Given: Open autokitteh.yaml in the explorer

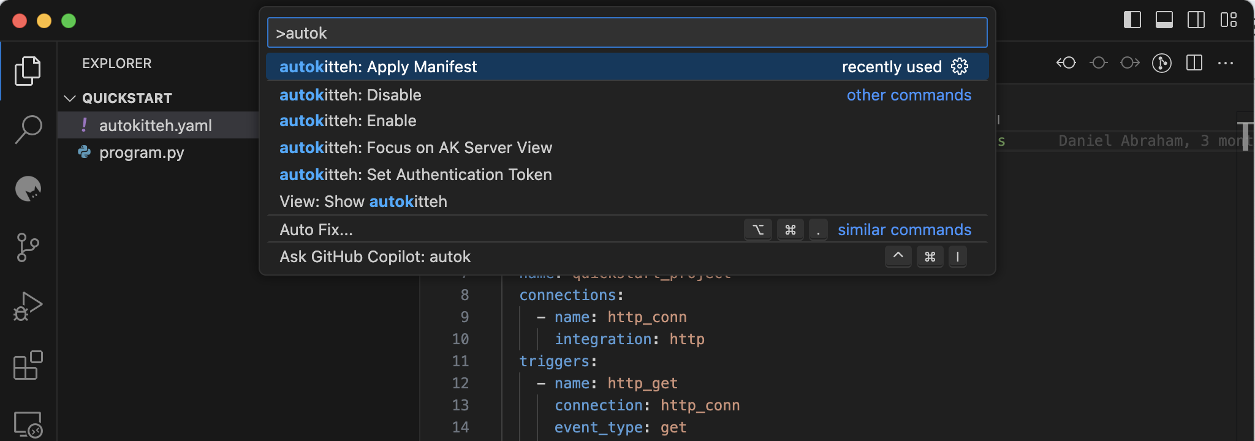Looking at the screenshot, I should click(158, 125).
